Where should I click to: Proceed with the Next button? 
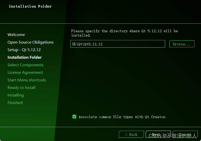[158, 134]
